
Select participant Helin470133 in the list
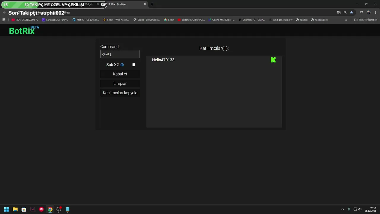tap(163, 60)
